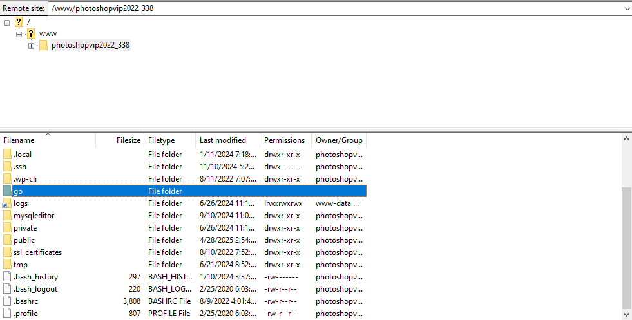Expand the photoshopvip2022_338 tree node

[31, 46]
